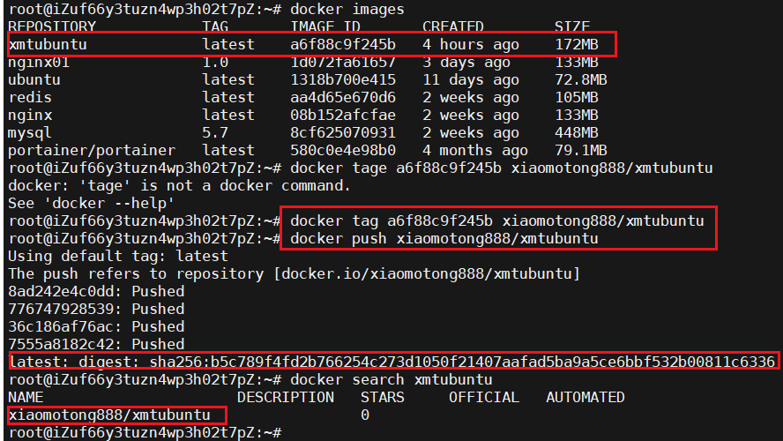Click the portainer/portainer repository entry
Image resolution: width=783 pixels, height=441 pixels.
click(92, 150)
